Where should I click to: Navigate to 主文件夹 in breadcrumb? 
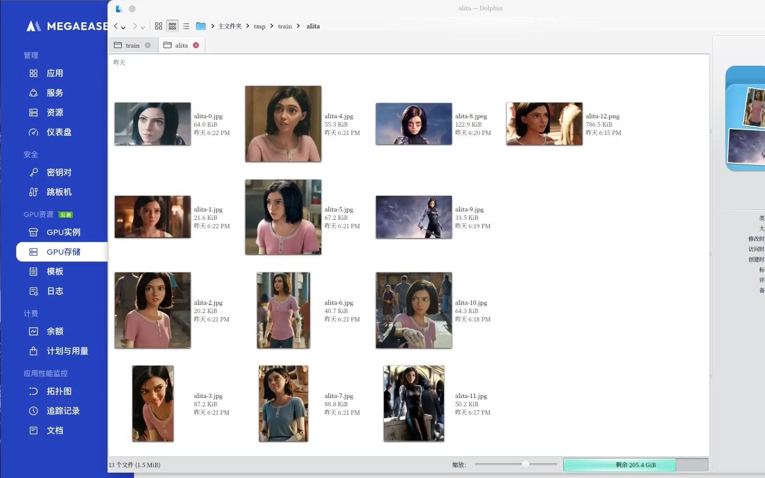(230, 26)
